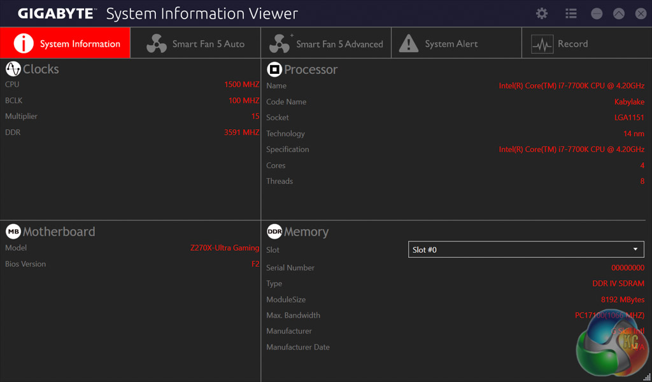The image size is (652, 382).
Task: Click the Slot #0 combo box text
Action: 425,250
